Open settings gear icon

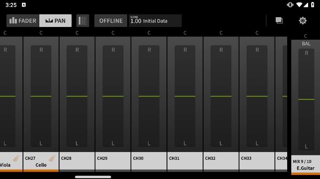pos(303,20)
